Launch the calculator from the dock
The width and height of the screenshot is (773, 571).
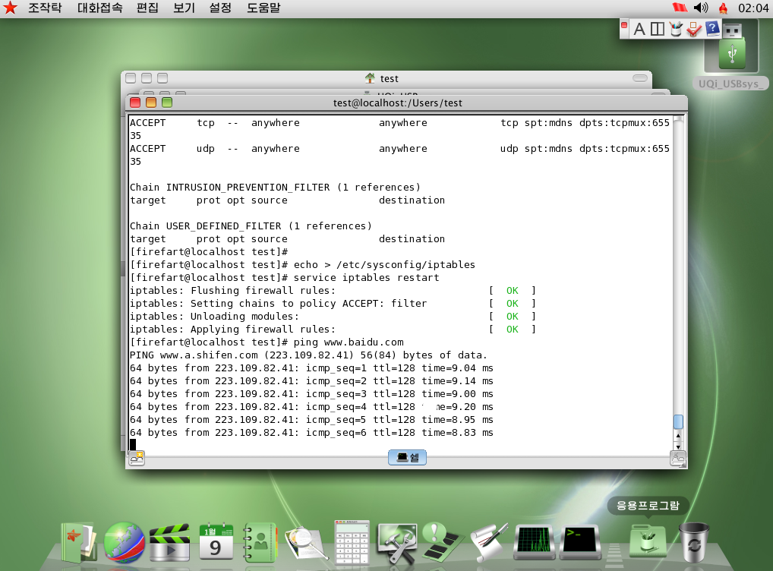[352, 541]
